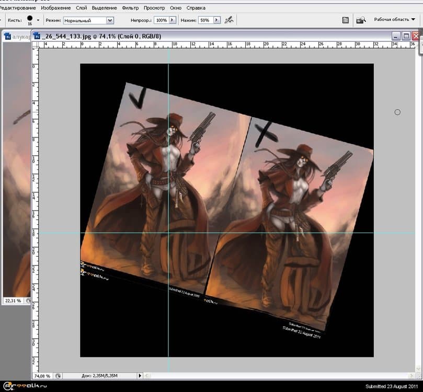Open the Изображение menu
The width and height of the screenshot is (423, 392).
pyautogui.click(x=56, y=8)
